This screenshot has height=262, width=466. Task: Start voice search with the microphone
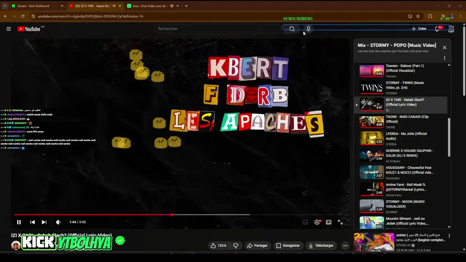pos(308,29)
